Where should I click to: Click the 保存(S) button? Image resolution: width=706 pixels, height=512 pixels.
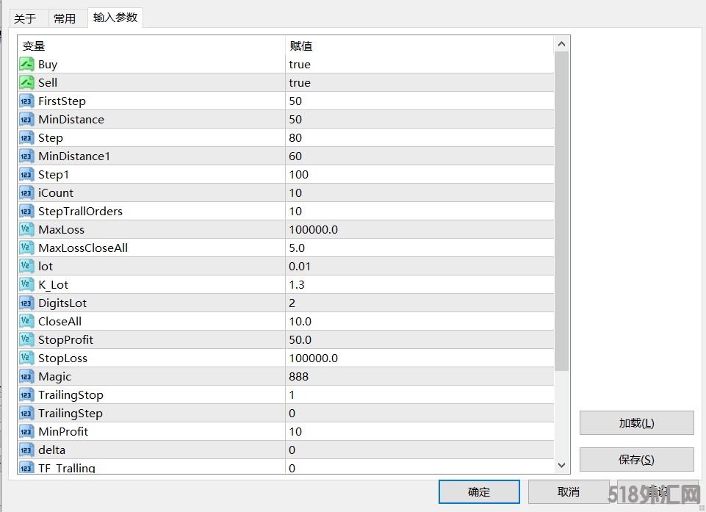pos(636,460)
